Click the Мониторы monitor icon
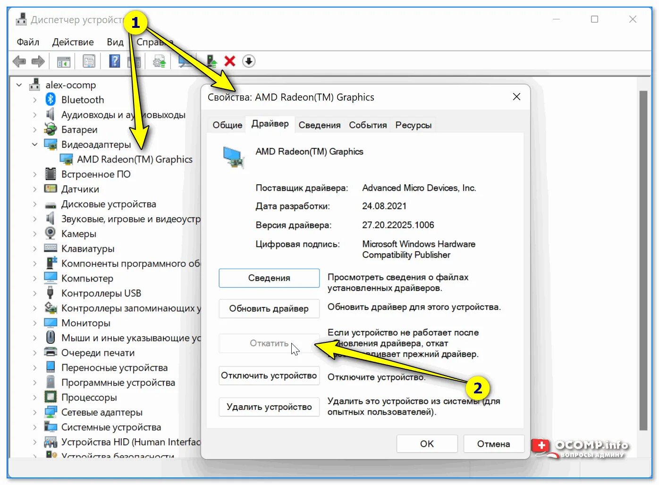The height and width of the screenshot is (485, 659). pos(51,323)
